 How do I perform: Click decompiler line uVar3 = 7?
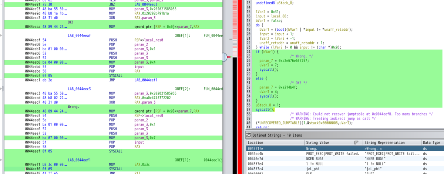[269, 65]
